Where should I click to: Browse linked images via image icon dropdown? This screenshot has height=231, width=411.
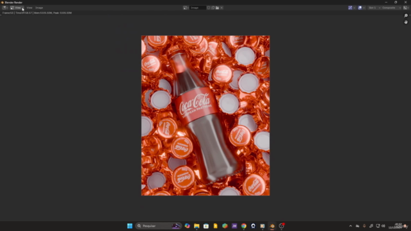click(x=186, y=8)
